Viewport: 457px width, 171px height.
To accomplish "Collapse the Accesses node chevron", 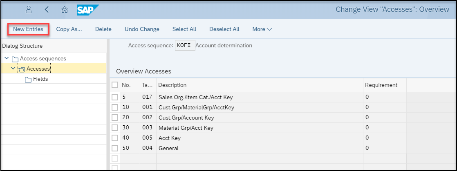I will point(13,69).
